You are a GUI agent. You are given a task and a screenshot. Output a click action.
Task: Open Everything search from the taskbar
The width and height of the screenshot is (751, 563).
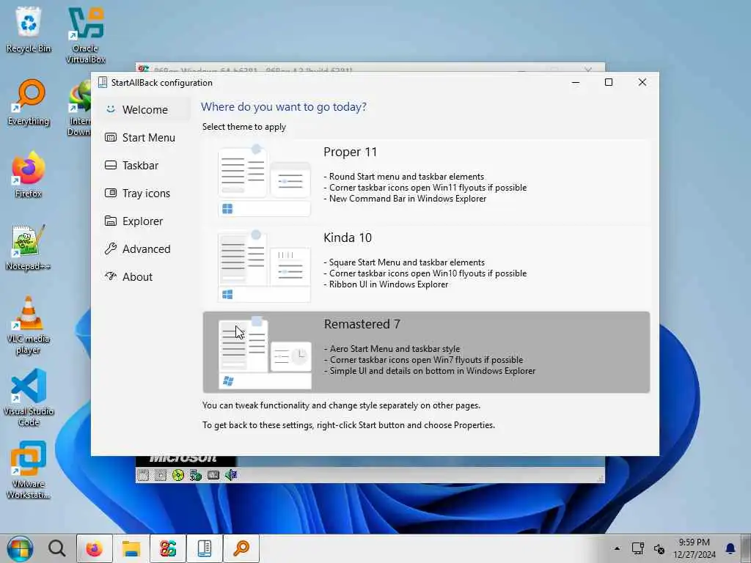241,548
